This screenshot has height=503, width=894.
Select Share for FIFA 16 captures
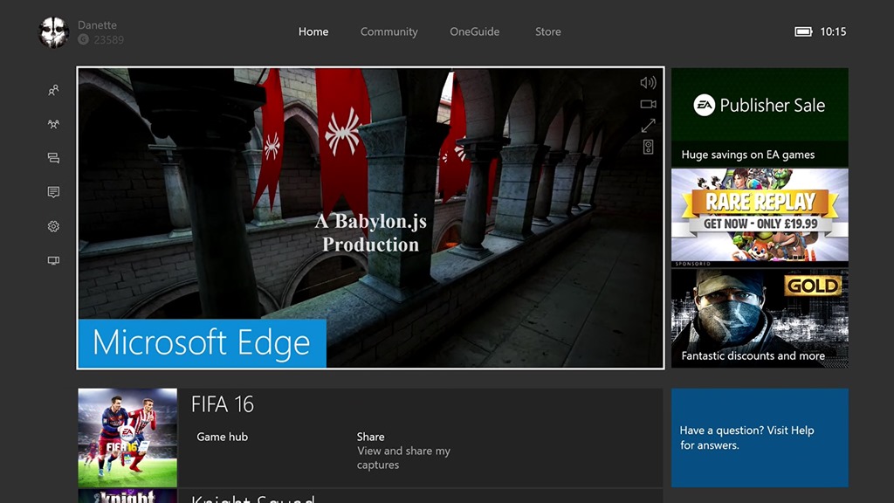click(403, 451)
